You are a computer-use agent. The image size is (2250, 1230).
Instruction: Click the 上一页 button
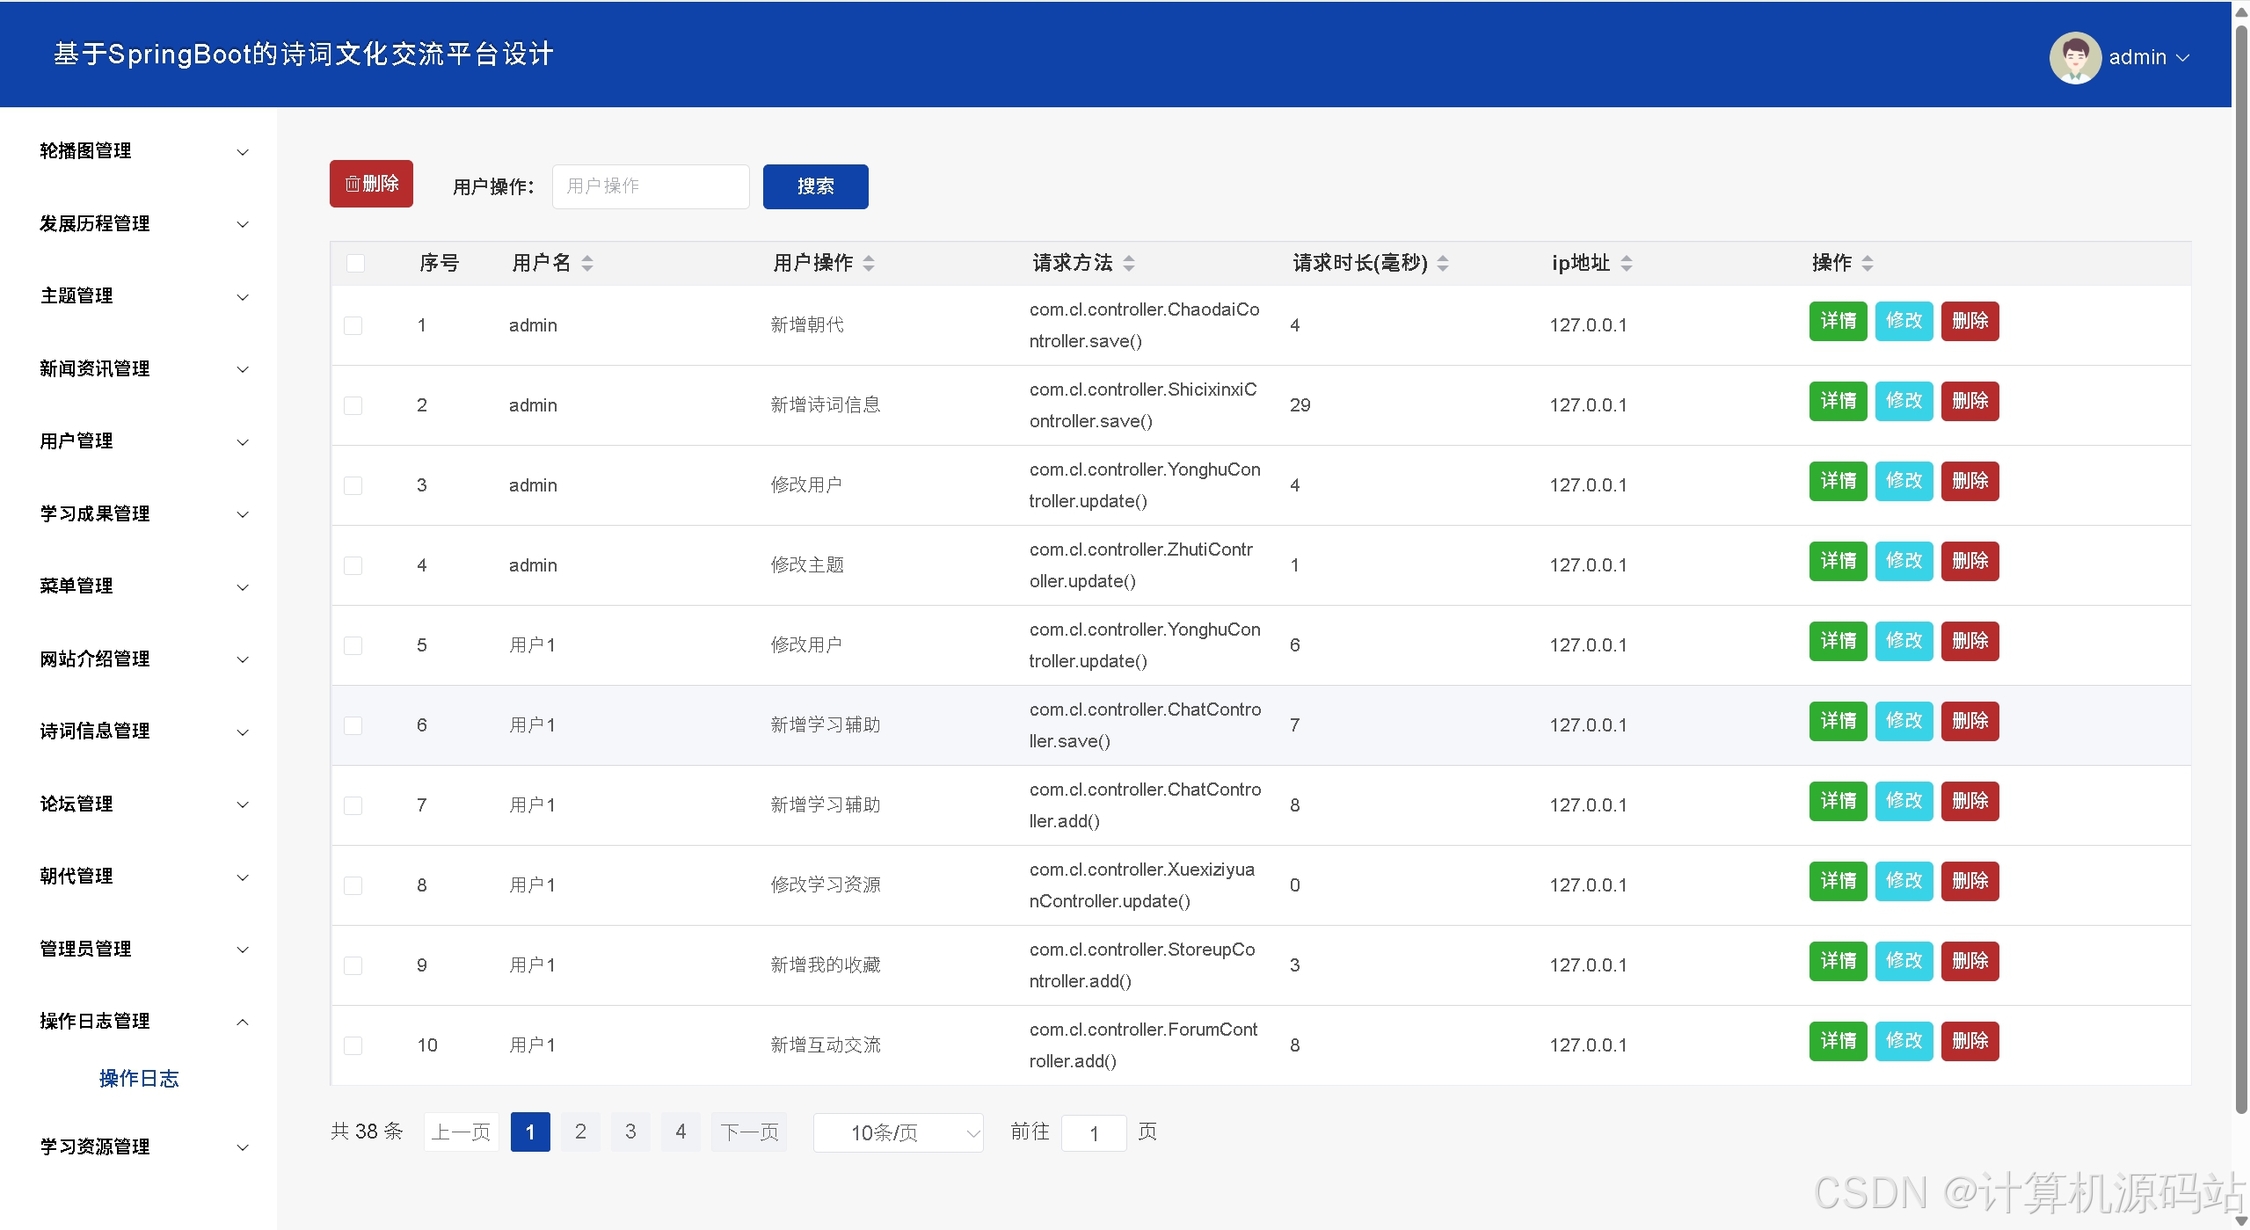pyautogui.click(x=461, y=1132)
